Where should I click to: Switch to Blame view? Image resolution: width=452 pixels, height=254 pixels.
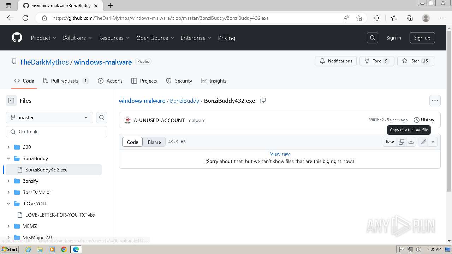pos(154,142)
